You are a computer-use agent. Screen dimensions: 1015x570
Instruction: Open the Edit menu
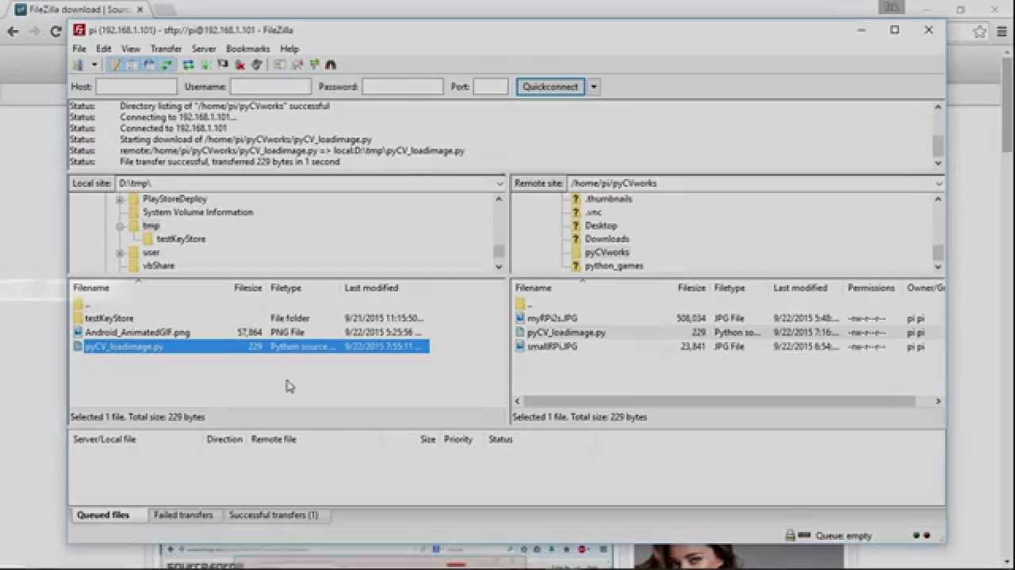pyautogui.click(x=104, y=48)
